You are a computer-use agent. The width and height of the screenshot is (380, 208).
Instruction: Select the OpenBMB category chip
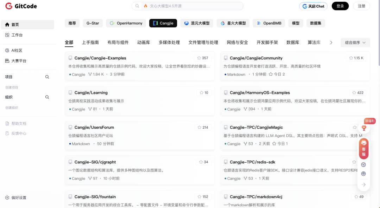pyautogui.click(x=269, y=23)
